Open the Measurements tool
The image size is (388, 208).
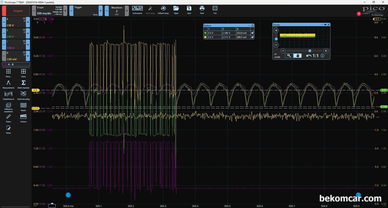click(8, 85)
